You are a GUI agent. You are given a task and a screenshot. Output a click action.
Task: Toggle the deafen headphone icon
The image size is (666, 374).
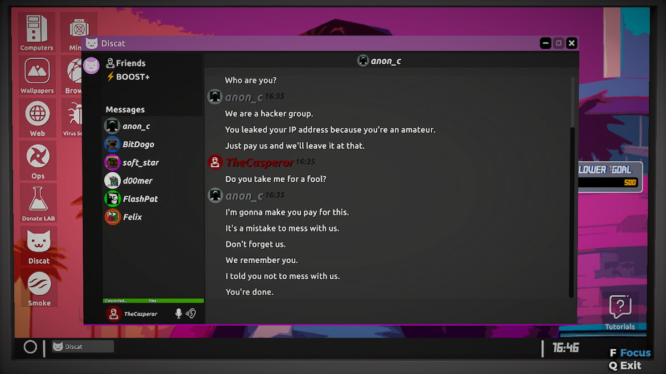tap(191, 314)
